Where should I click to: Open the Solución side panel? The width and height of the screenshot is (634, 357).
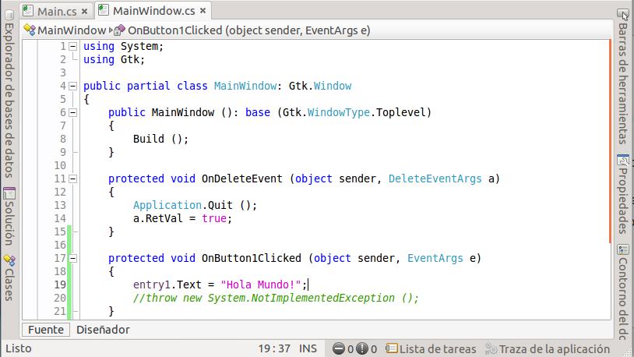click(9, 223)
